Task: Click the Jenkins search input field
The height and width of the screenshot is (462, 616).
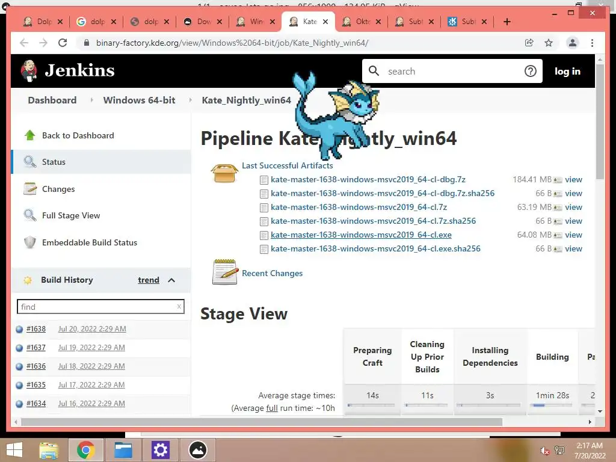Action: 452,71
